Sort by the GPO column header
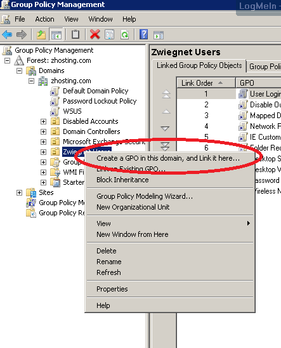 [x=258, y=83]
